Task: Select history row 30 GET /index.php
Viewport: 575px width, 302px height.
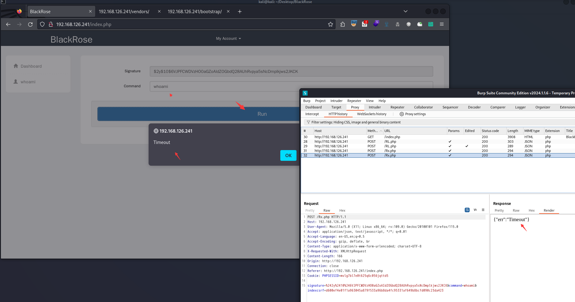Action: click(x=438, y=137)
